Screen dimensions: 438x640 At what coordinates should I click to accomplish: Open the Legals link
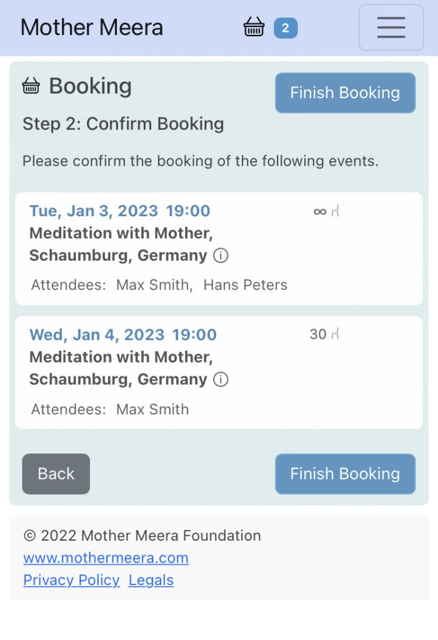coord(151,580)
